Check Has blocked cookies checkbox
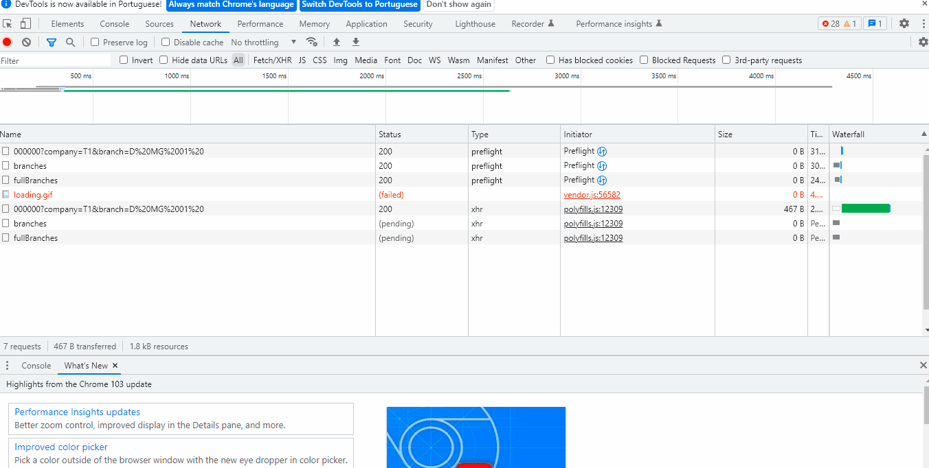The height and width of the screenshot is (468, 929). (x=550, y=60)
